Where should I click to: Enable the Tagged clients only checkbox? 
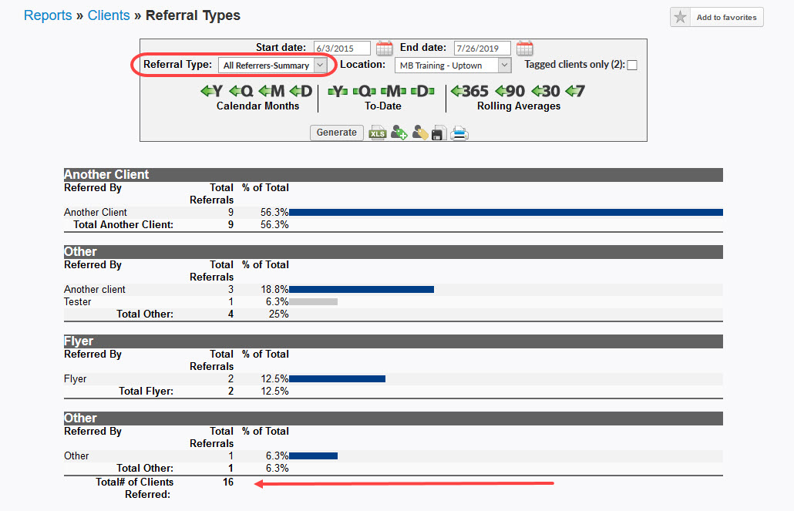631,65
